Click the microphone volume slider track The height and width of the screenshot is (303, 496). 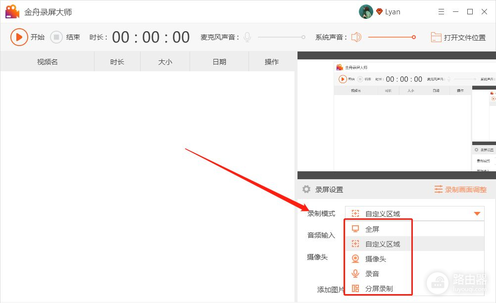[x=280, y=37]
